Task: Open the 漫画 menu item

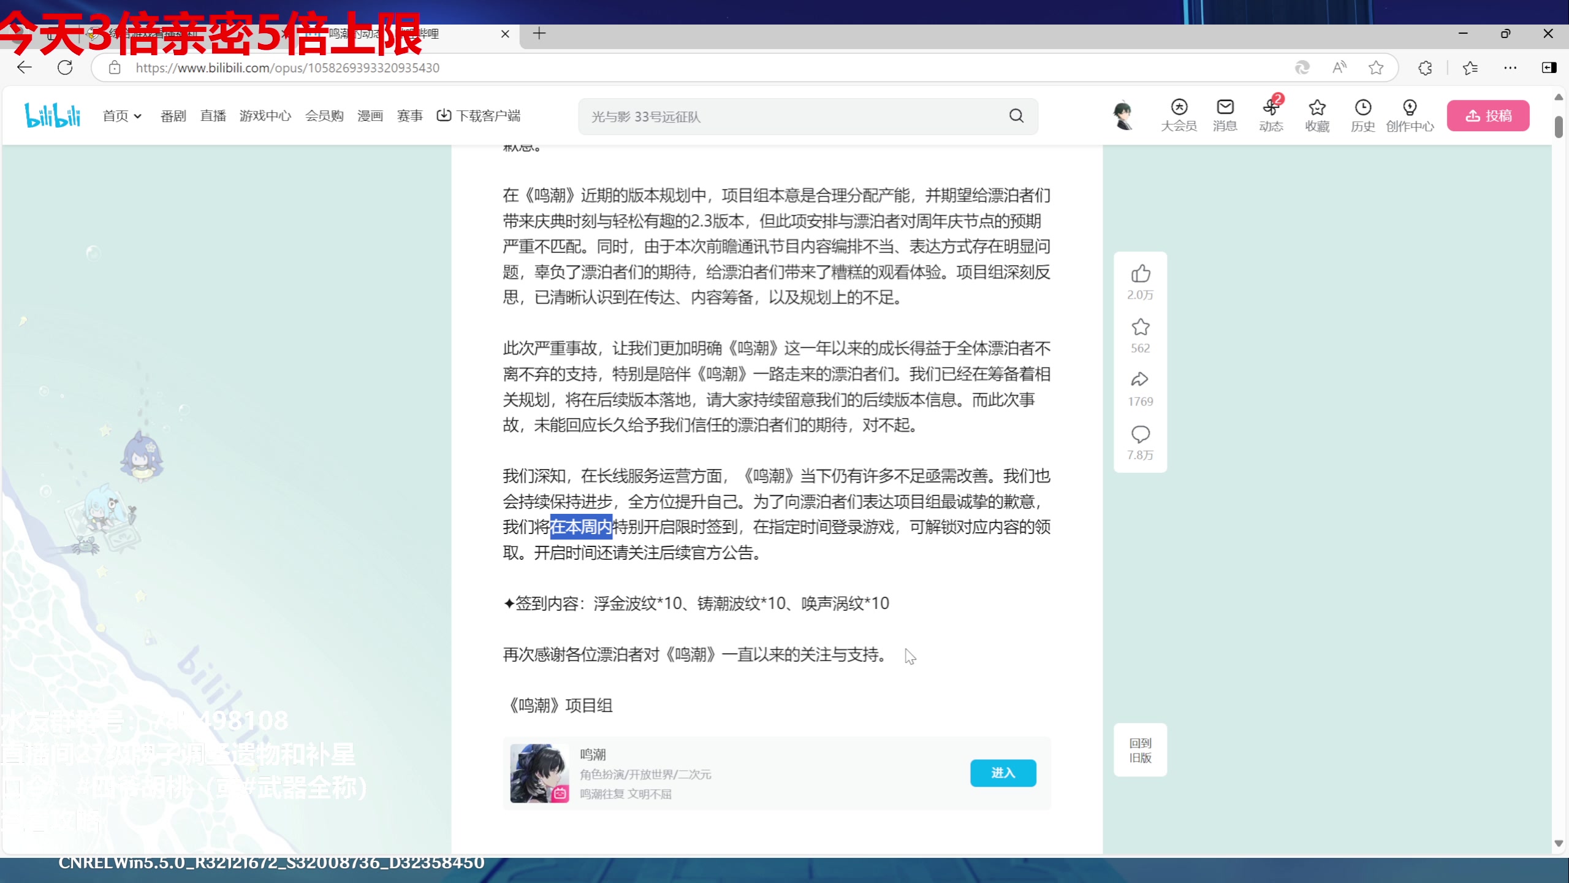Action: coord(370,116)
